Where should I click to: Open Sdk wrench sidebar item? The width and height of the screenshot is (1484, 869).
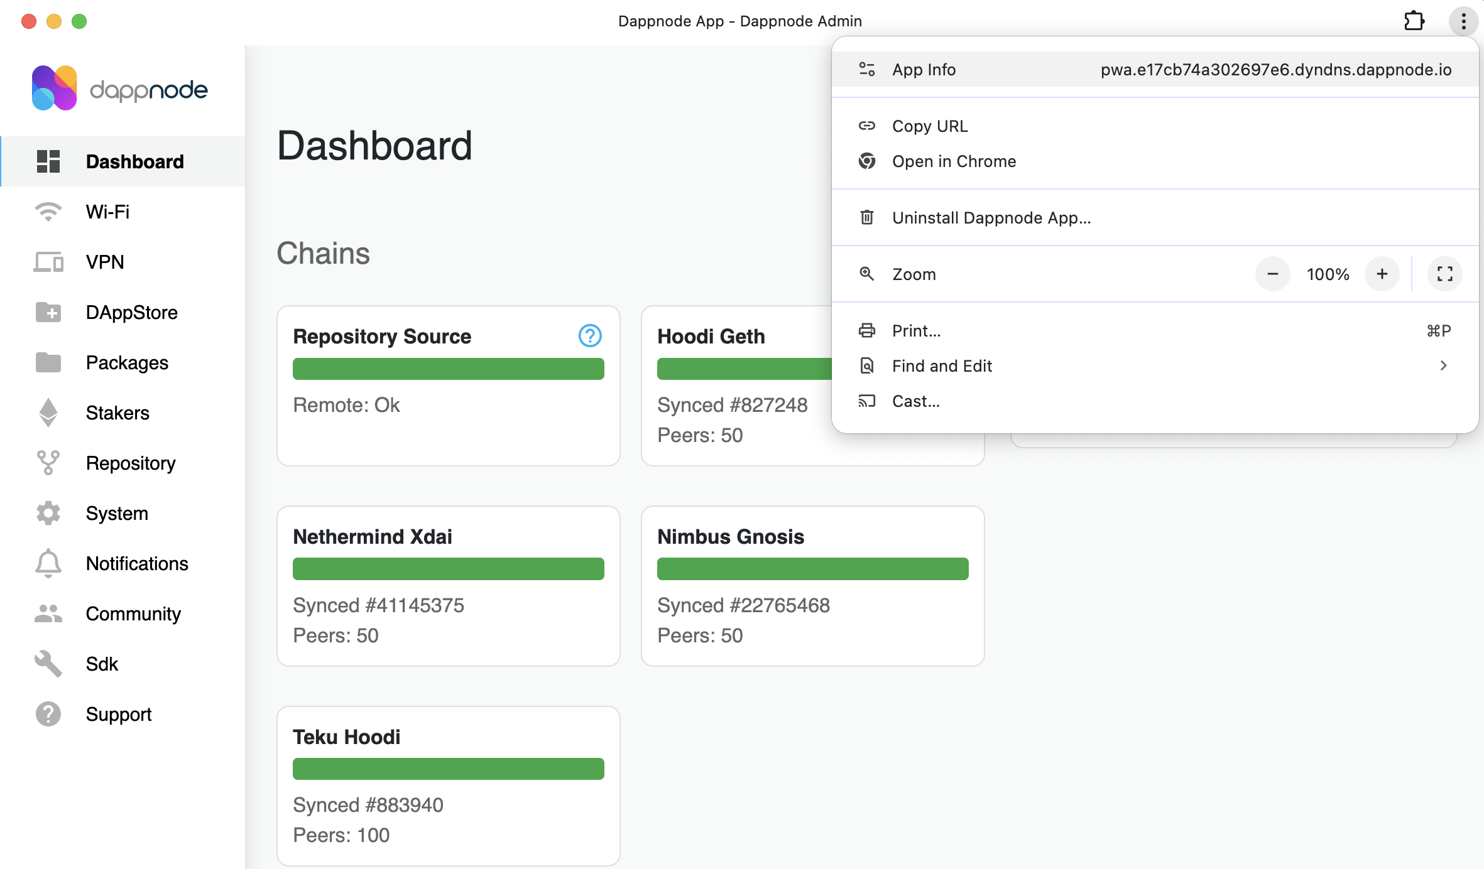click(102, 664)
